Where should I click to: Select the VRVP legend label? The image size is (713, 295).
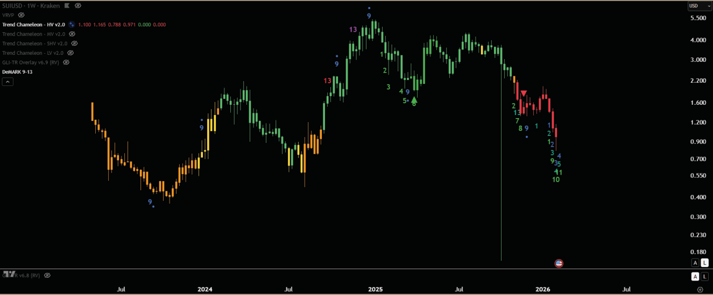(9, 15)
